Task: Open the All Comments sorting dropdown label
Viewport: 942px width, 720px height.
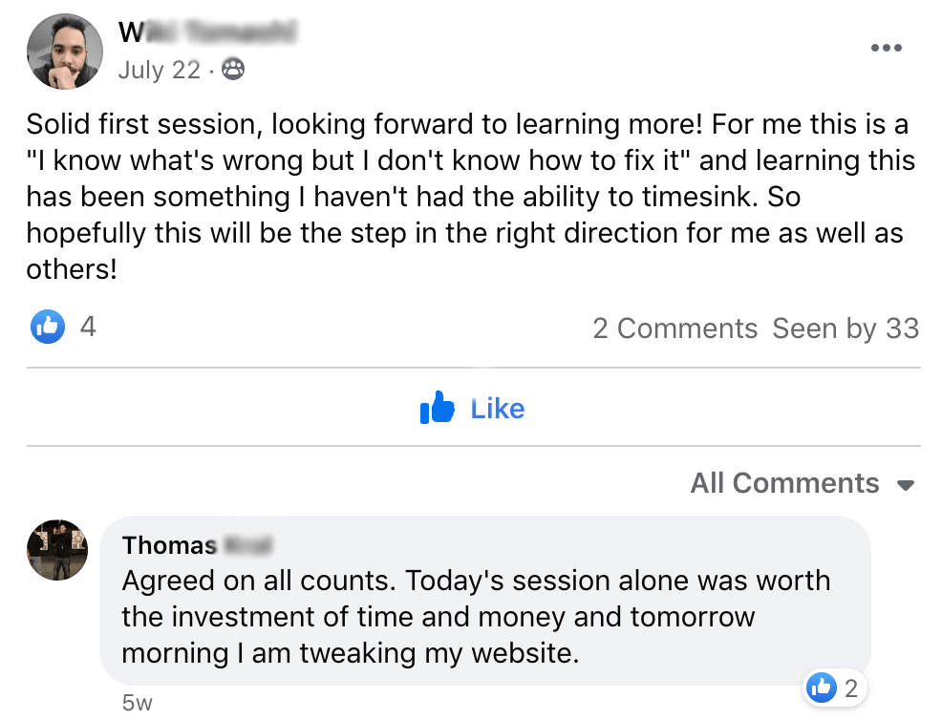Action: tap(784, 483)
